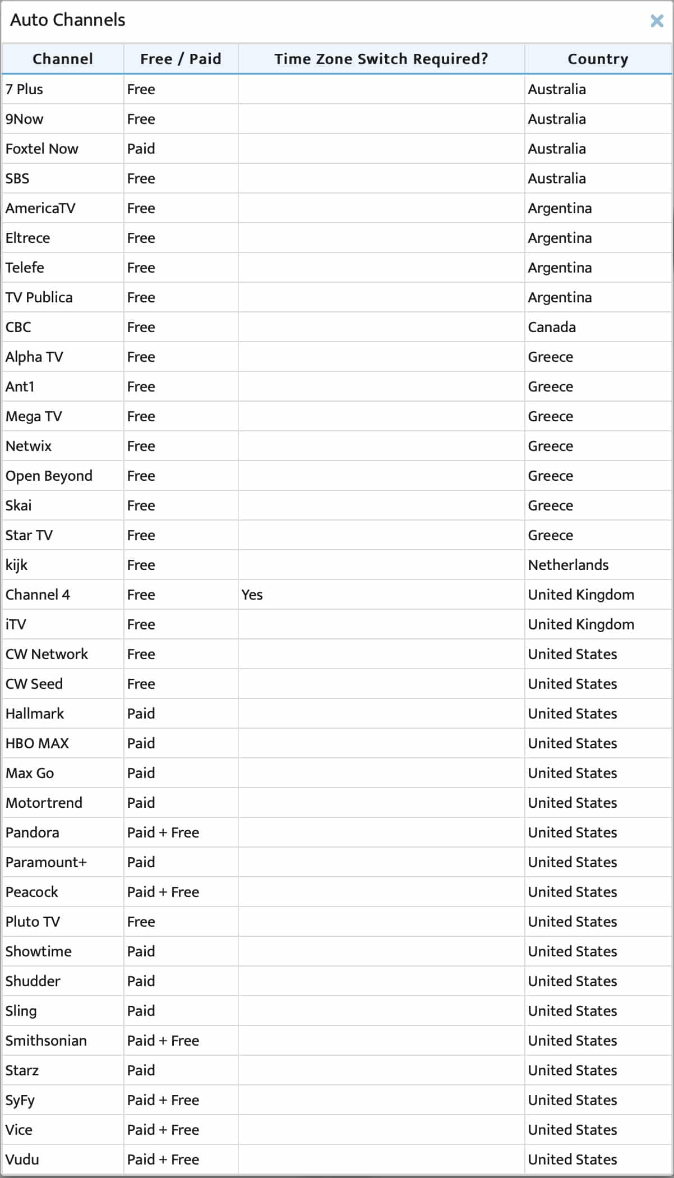Click Netherlands in the Country column
This screenshot has width=674, height=1178.
(568, 565)
